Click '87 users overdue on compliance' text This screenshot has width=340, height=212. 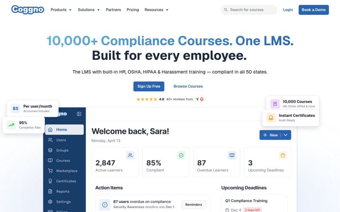coord(142,202)
